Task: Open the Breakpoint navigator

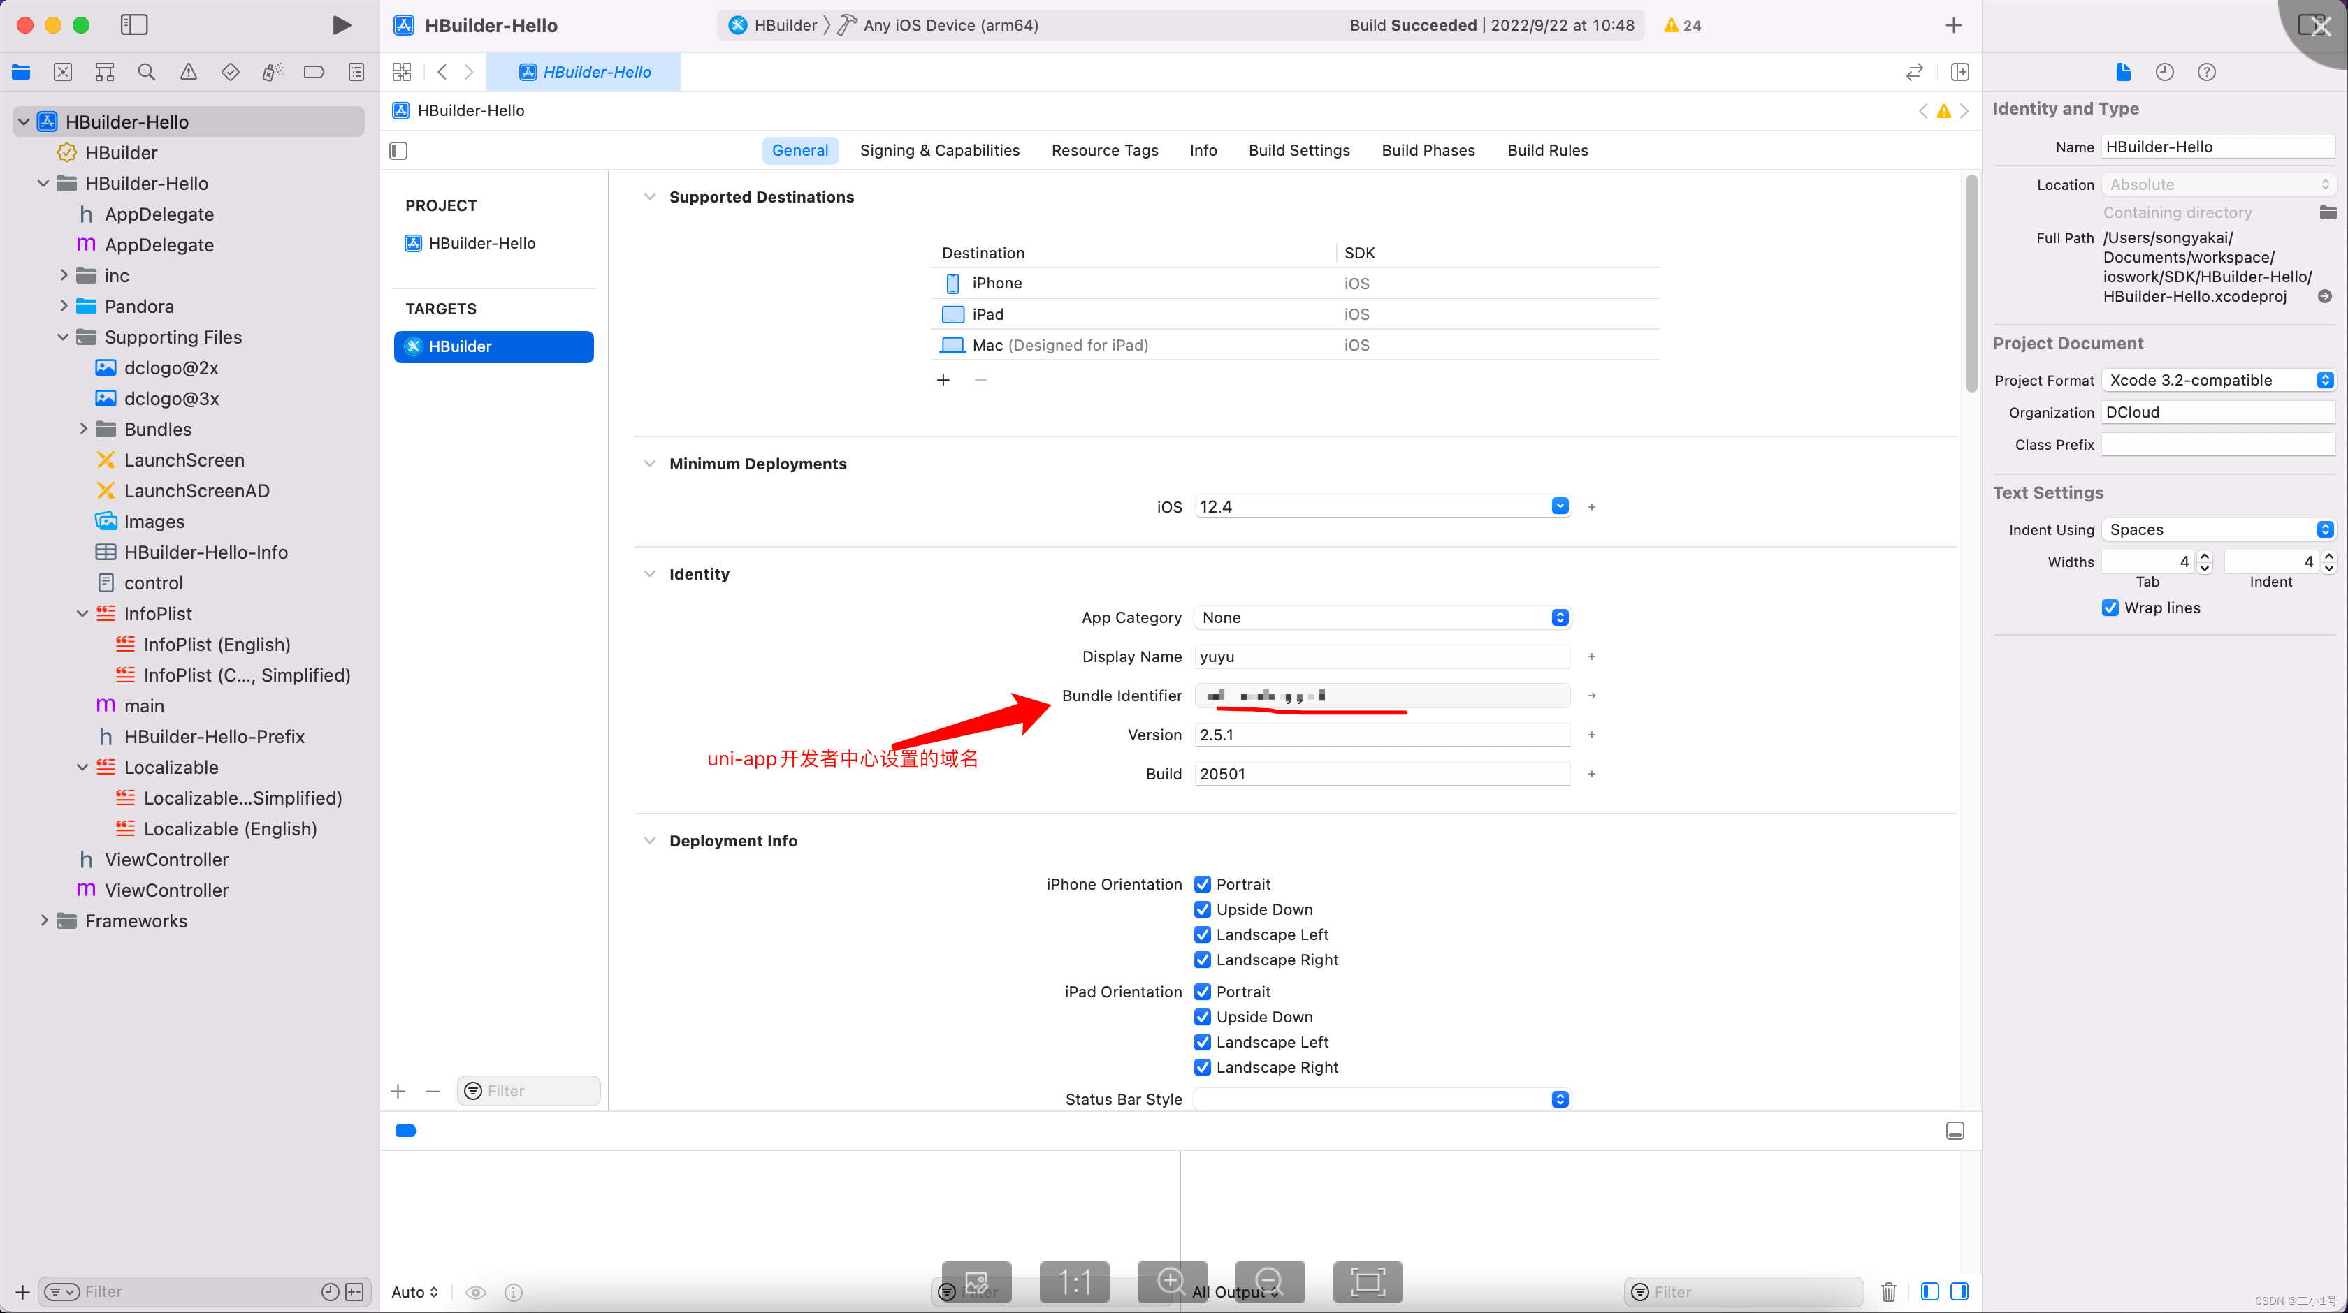Action: click(314, 72)
